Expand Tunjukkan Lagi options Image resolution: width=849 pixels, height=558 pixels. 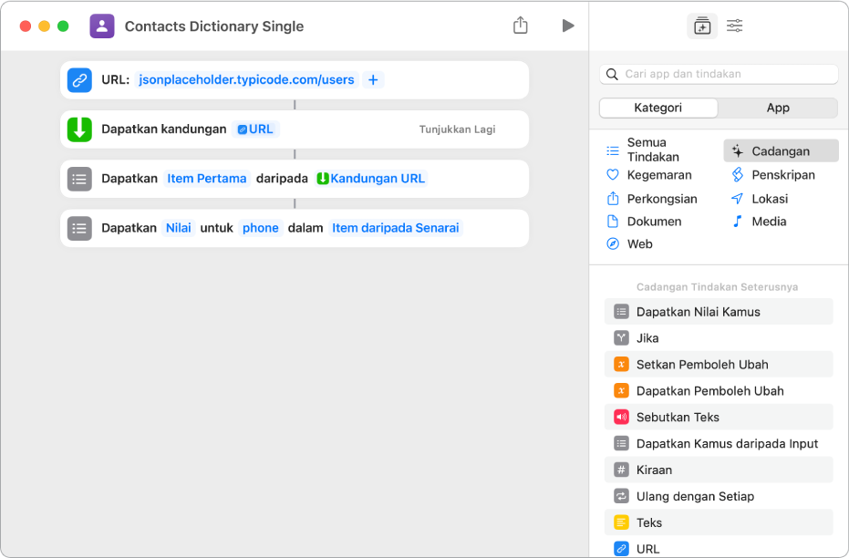pyautogui.click(x=457, y=129)
